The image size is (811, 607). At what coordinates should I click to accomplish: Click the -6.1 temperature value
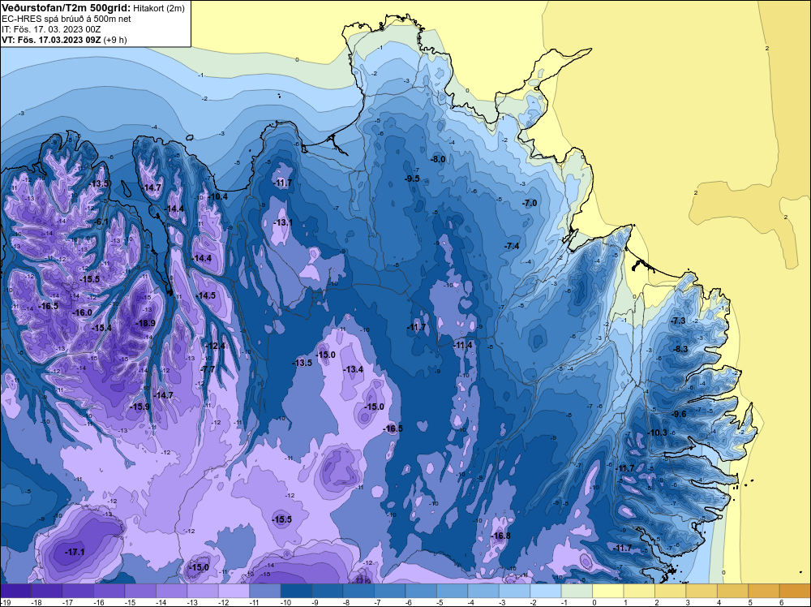101,222
